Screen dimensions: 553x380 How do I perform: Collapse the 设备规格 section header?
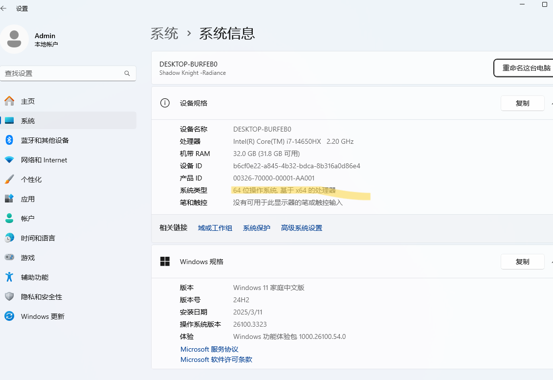point(352,103)
